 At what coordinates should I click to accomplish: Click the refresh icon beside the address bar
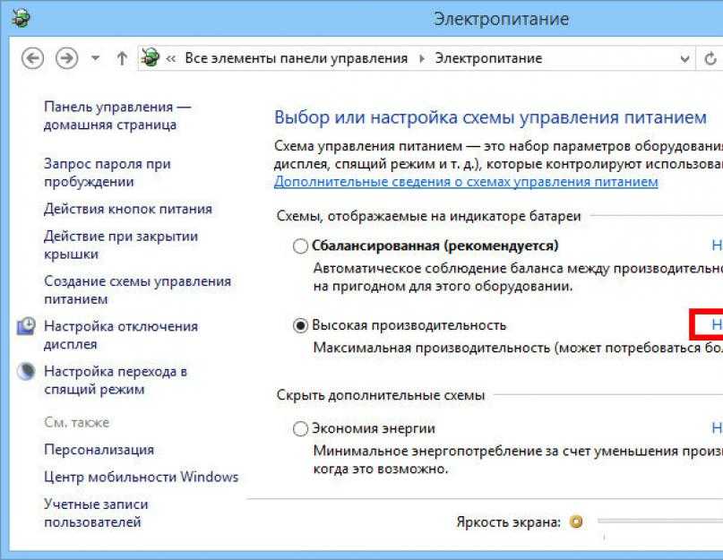tap(710, 58)
